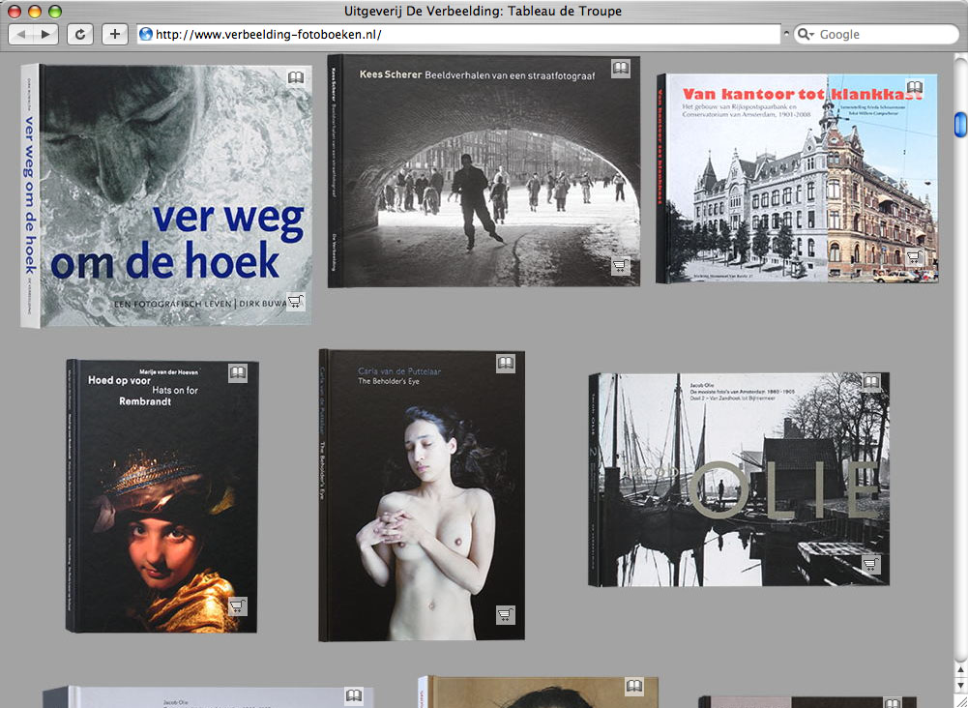Type in the Google search field
This screenshot has height=708, width=968.
pos(880,34)
